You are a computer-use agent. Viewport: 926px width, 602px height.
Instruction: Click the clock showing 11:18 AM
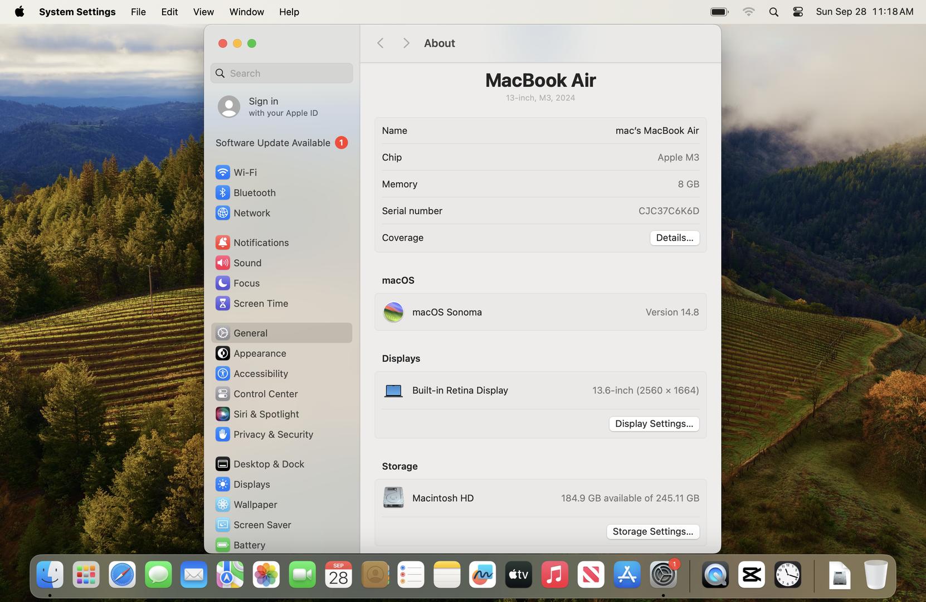coord(864,12)
